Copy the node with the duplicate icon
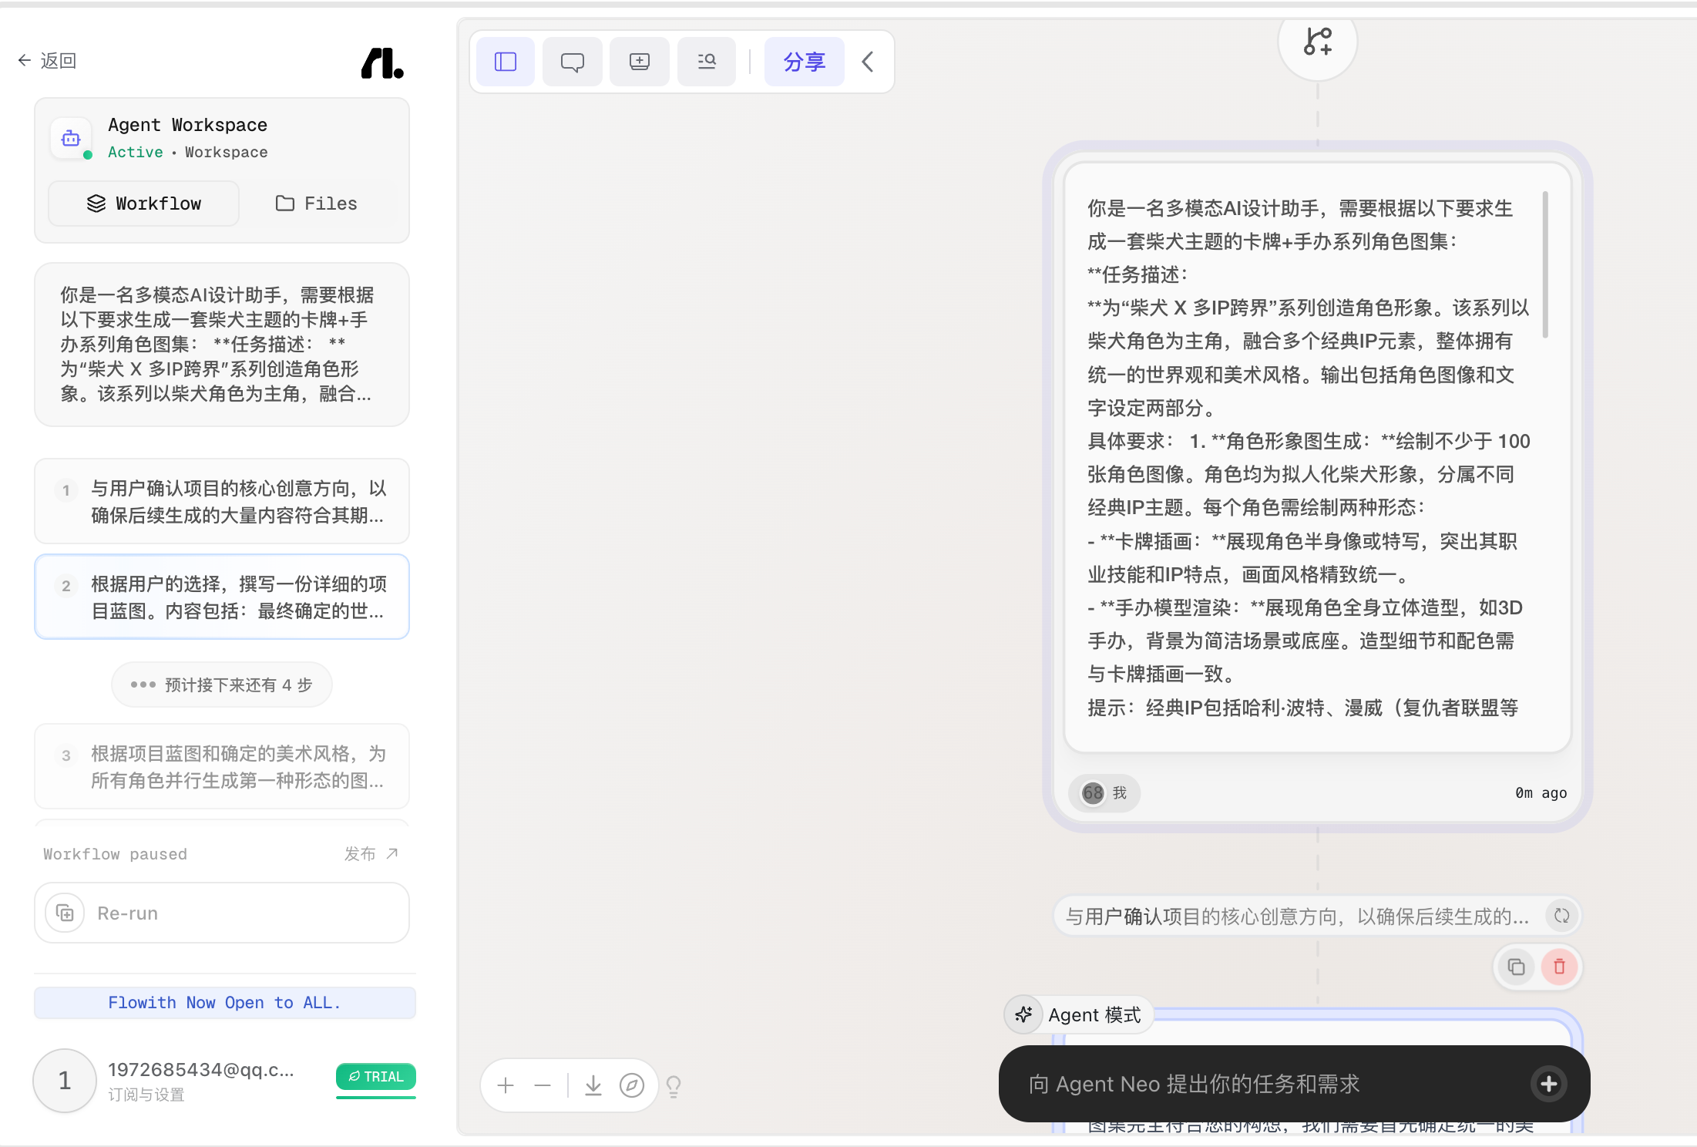This screenshot has width=1697, height=1147. coord(1517,967)
